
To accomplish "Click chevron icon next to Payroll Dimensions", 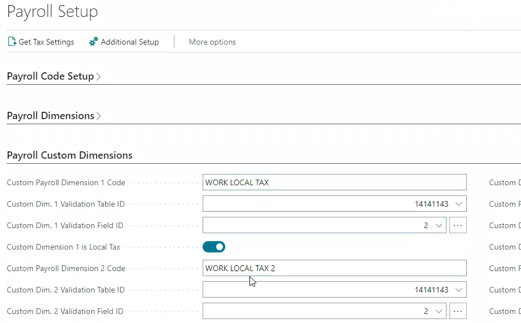I will pyautogui.click(x=99, y=116).
